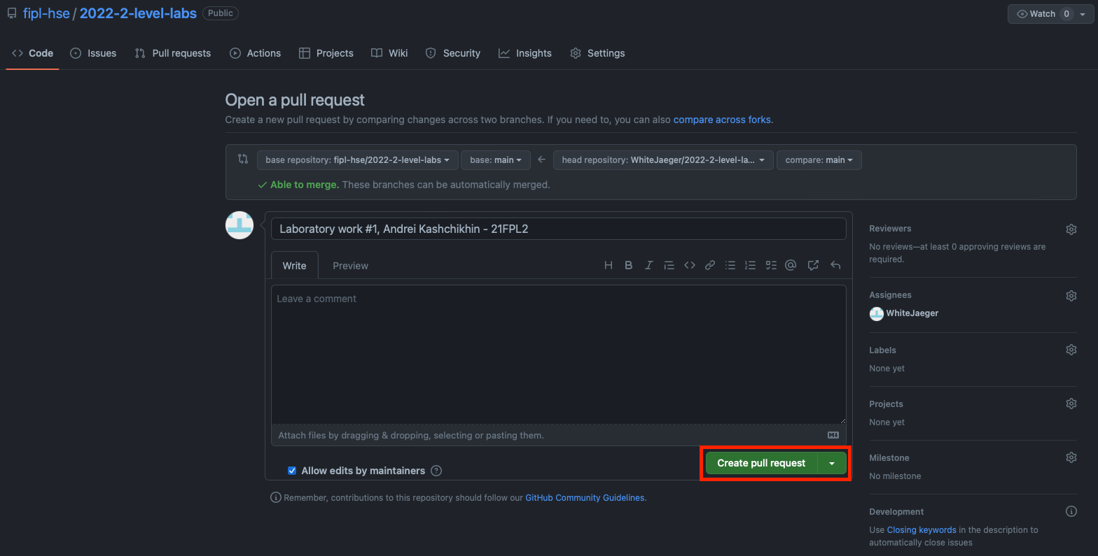Click help icon beside Allow edits
The image size is (1098, 556).
(436, 471)
